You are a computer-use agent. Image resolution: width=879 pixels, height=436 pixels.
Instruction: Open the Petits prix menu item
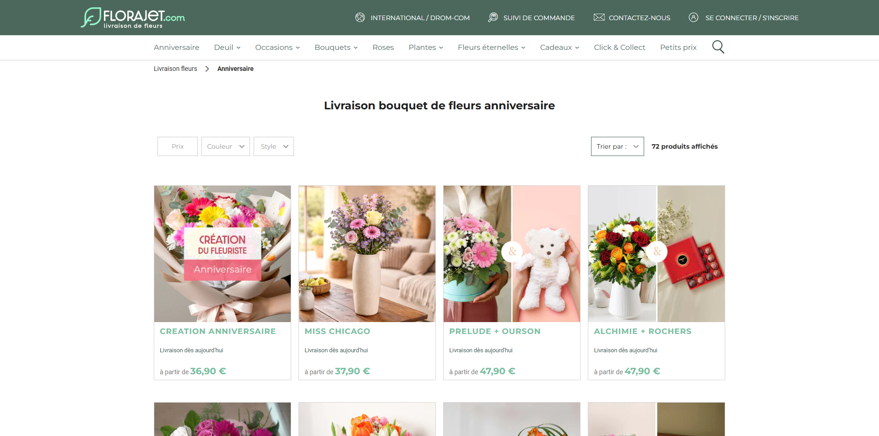coord(678,47)
